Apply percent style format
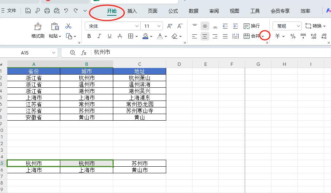The height and width of the screenshot is (193, 331). coord(293,36)
